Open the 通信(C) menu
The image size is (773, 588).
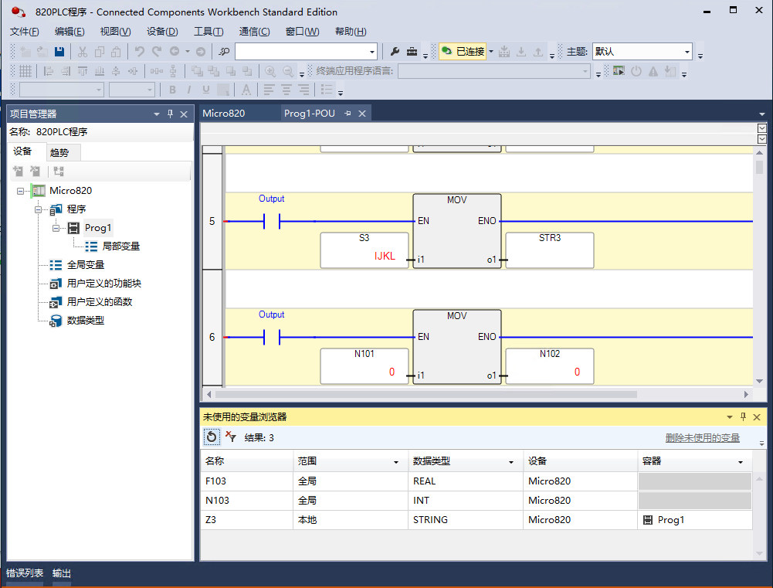pos(254,32)
